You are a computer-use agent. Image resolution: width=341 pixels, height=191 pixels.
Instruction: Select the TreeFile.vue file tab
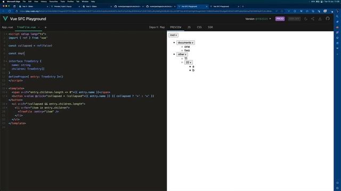coord(26,27)
